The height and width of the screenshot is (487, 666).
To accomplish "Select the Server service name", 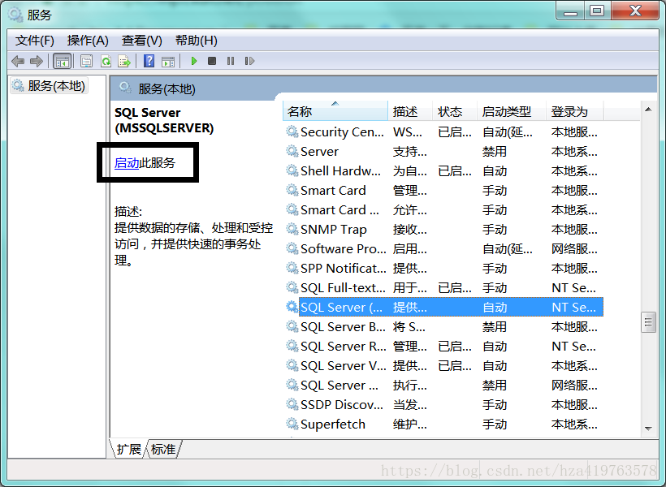I will point(319,151).
